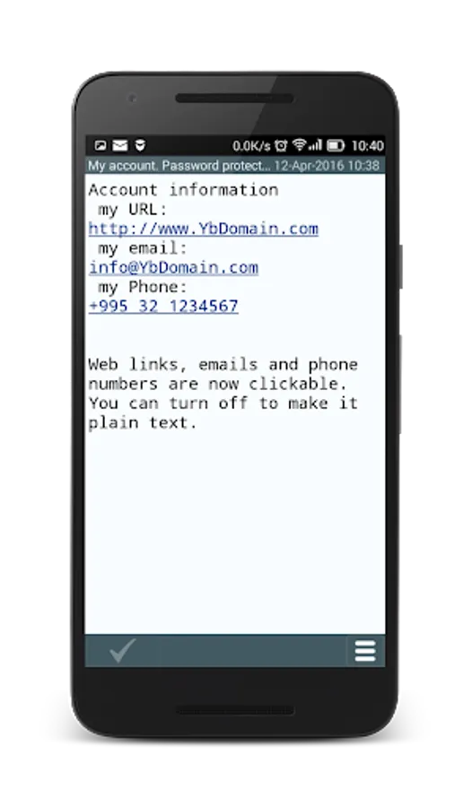
Task: Tap the 0.0K/s network speed indicator
Action: [x=251, y=146]
